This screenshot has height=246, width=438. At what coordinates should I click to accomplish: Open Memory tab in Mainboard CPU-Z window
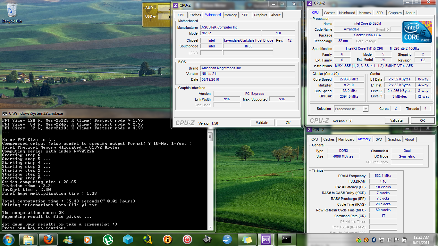[231, 15]
